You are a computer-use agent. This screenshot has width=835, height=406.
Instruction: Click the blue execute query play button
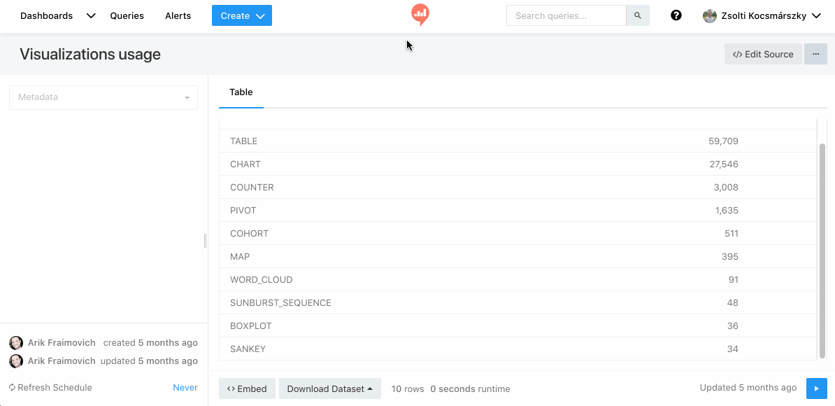tap(816, 388)
